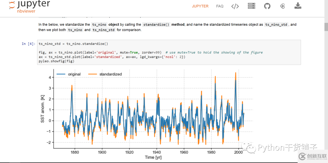Click the blue original line swatch
This screenshot has width=328, height=163.
[x=61, y=74]
